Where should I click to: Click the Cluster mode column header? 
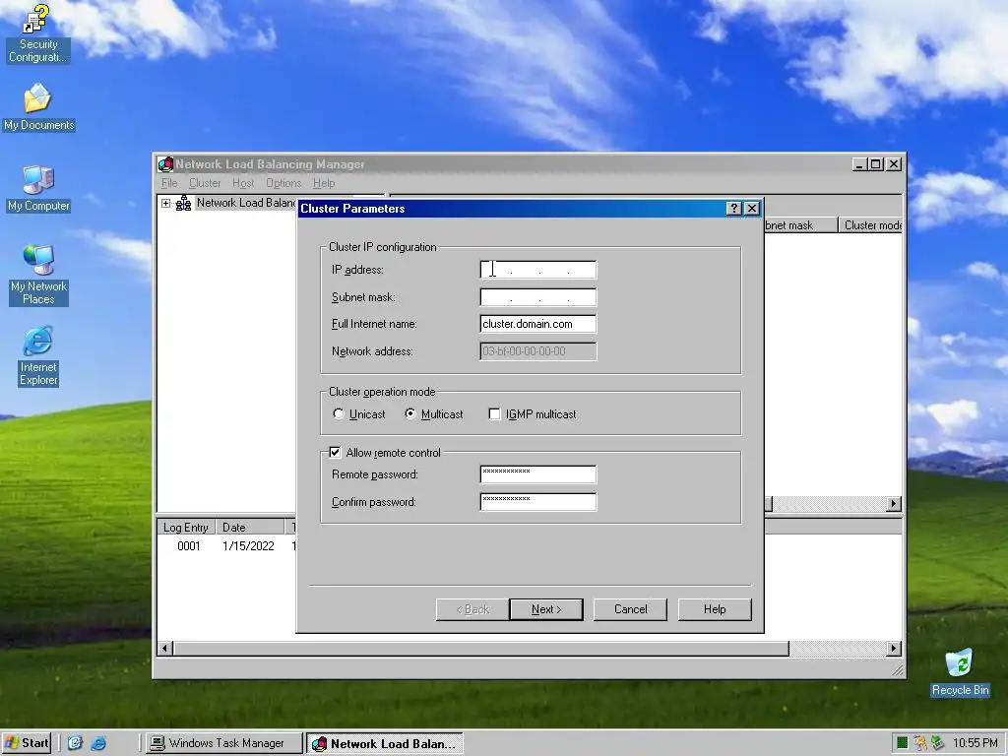coord(870,225)
